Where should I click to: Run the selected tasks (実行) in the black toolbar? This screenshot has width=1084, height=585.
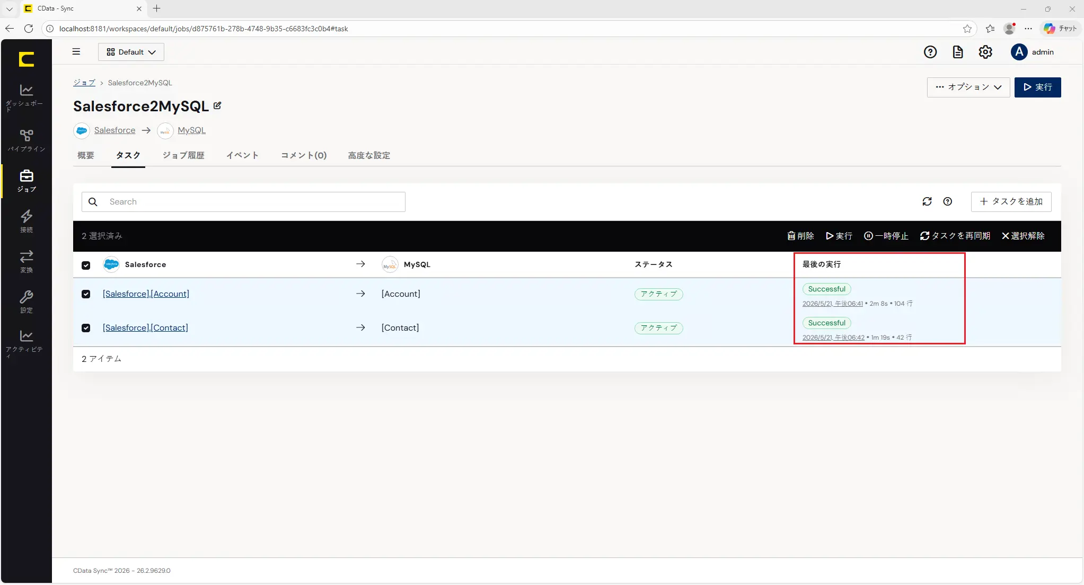coord(839,236)
